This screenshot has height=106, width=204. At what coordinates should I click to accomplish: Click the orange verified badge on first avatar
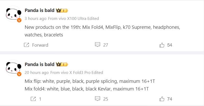click(19, 20)
